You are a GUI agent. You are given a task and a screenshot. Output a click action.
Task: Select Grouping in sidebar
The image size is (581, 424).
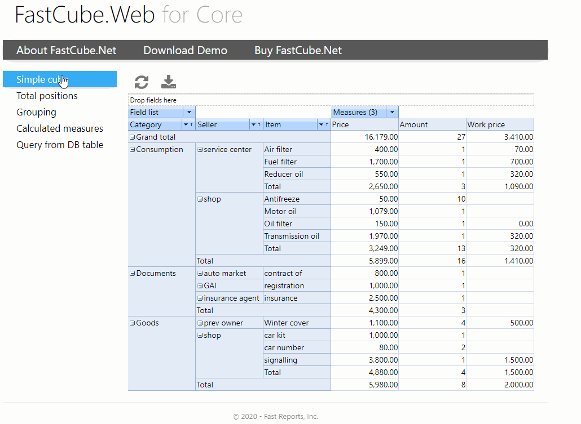tap(36, 112)
